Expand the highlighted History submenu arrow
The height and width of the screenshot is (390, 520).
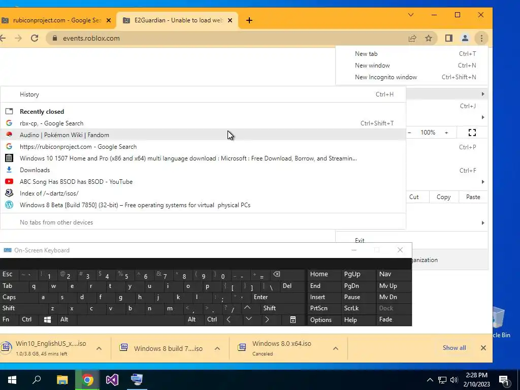(483, 94)
